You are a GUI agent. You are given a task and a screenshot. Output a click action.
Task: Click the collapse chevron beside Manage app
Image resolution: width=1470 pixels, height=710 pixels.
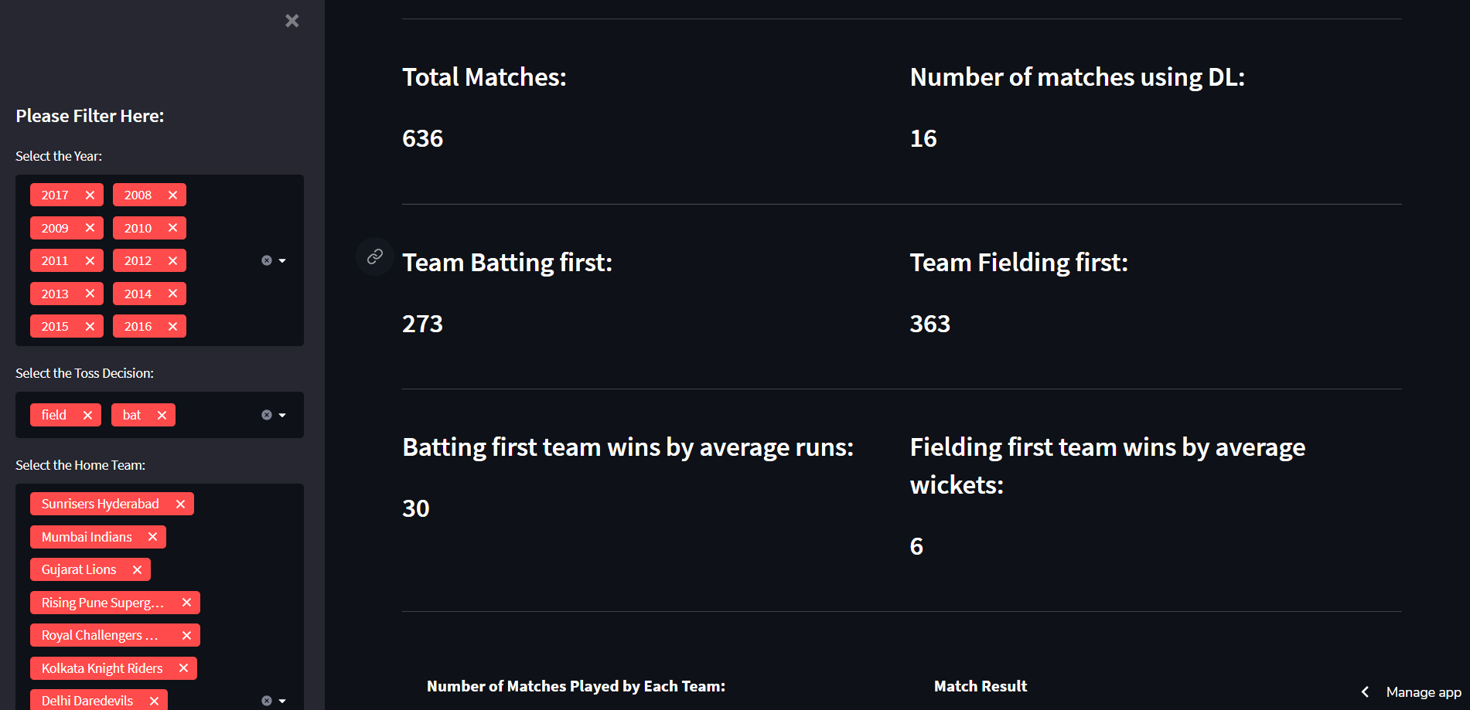pyautogui.click(x=1364, y=692)
